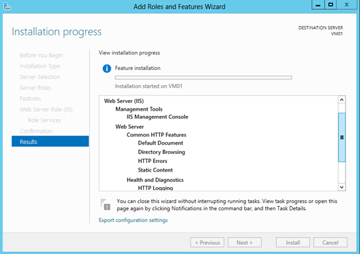Click Health and Diagnostics entry
Image resolution: width=360 pixels, height=254 pixels.
point(155,180)
